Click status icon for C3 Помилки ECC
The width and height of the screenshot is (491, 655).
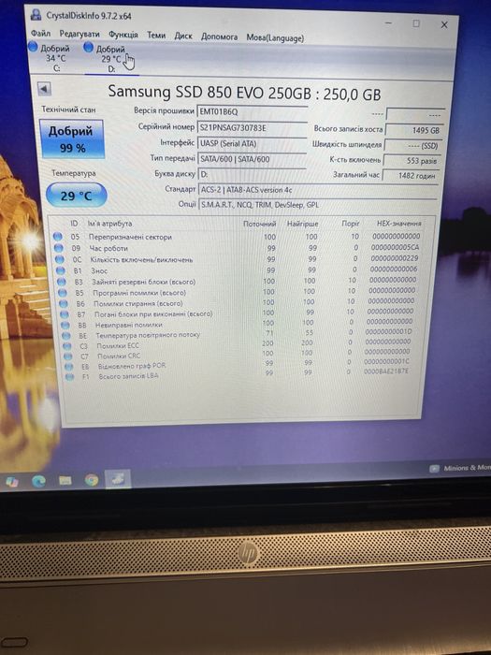click(x=67, y=346)
